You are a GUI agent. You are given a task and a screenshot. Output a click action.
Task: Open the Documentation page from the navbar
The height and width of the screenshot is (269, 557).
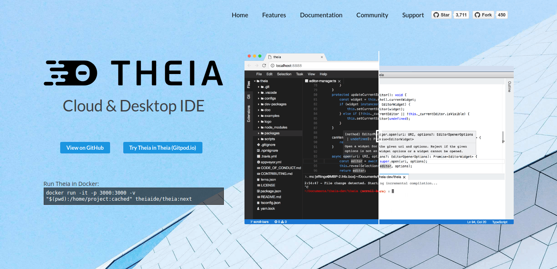click(321, 15)
